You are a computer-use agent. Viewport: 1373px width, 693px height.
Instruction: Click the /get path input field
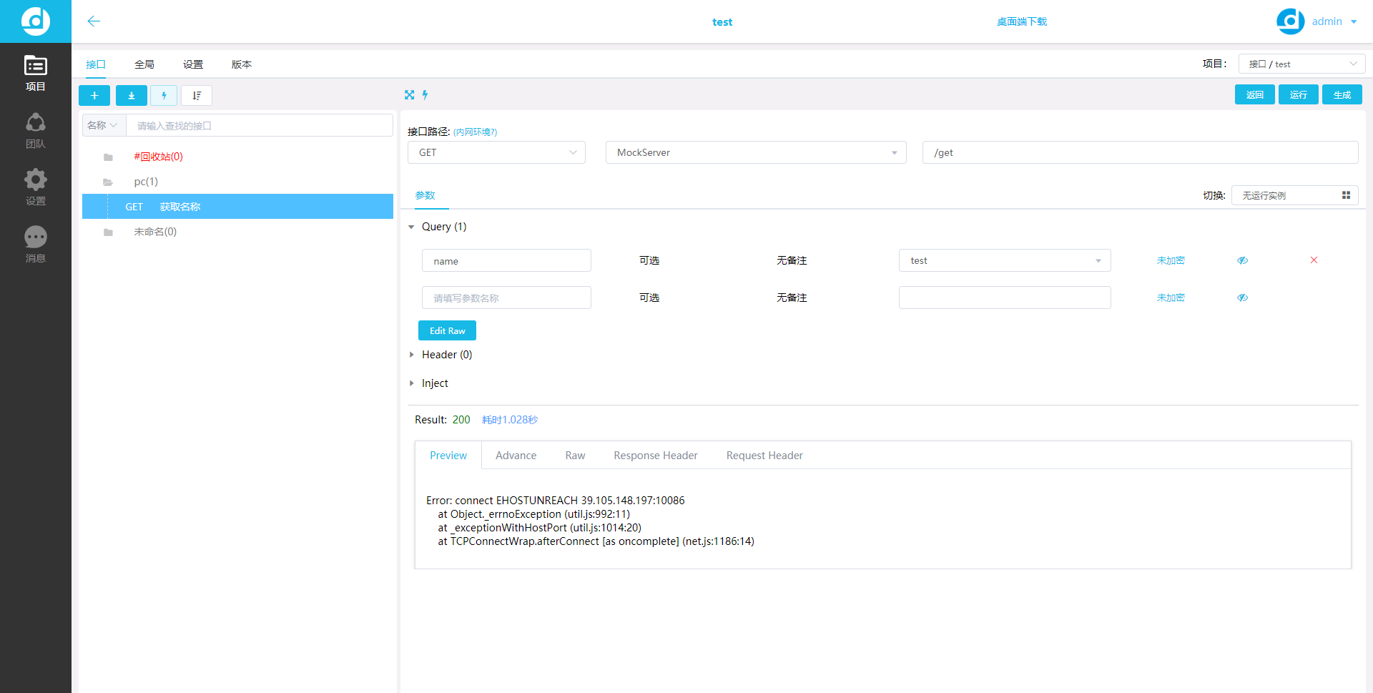click(1140, 152)
